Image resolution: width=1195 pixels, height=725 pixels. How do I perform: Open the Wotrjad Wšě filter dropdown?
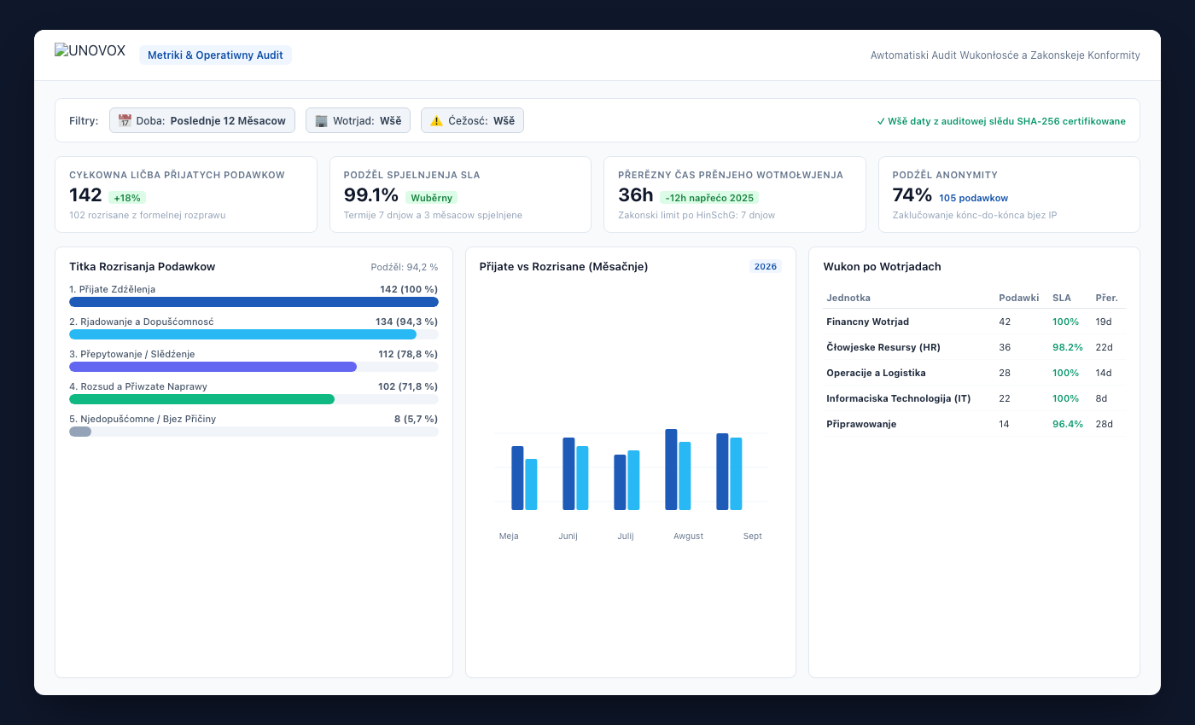[x=358, y=120]
